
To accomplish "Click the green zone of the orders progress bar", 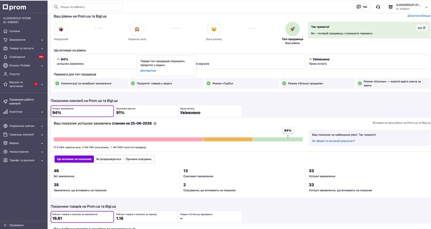I will pyautogui.click(x=278, y=139).
